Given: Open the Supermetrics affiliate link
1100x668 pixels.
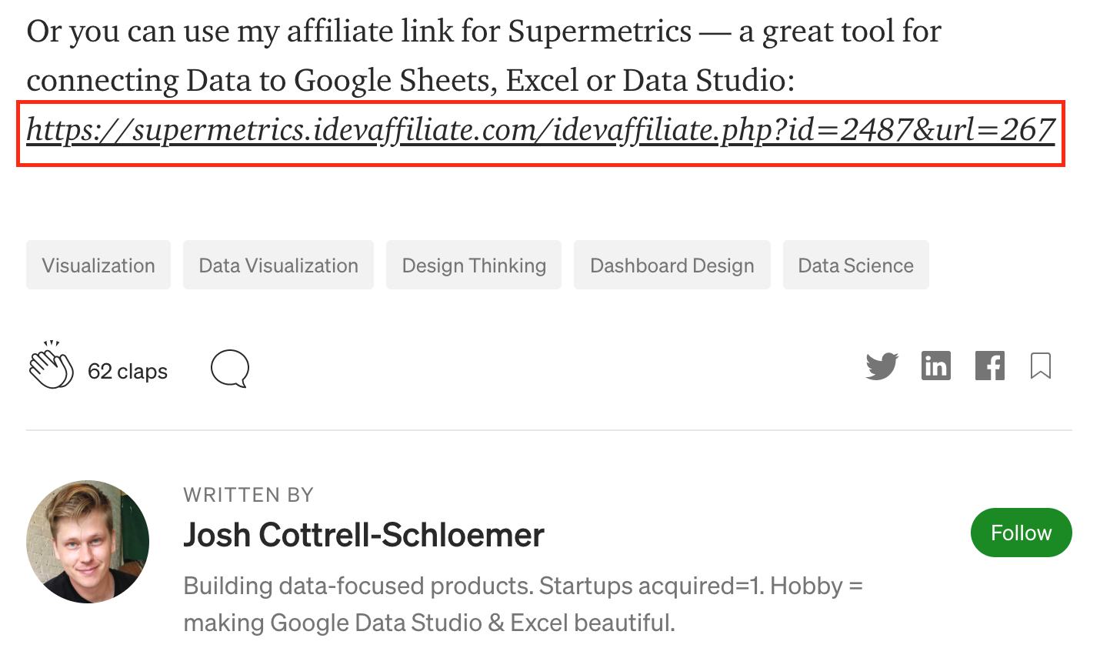Looking at the screenshot, I should coord(540,130).
